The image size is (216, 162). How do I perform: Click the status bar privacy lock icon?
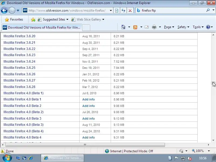[x=181, y=151]
